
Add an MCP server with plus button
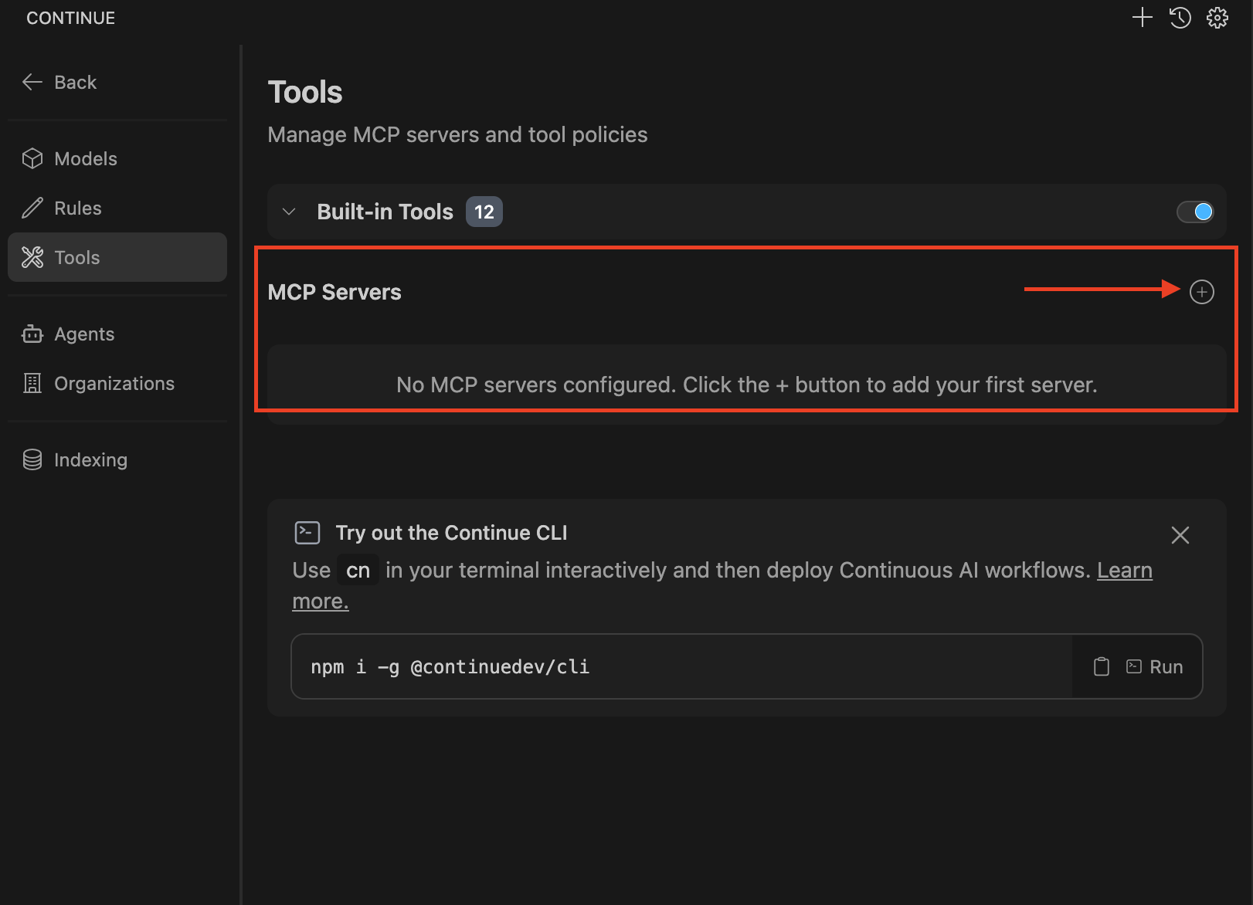pos(1201,292)
